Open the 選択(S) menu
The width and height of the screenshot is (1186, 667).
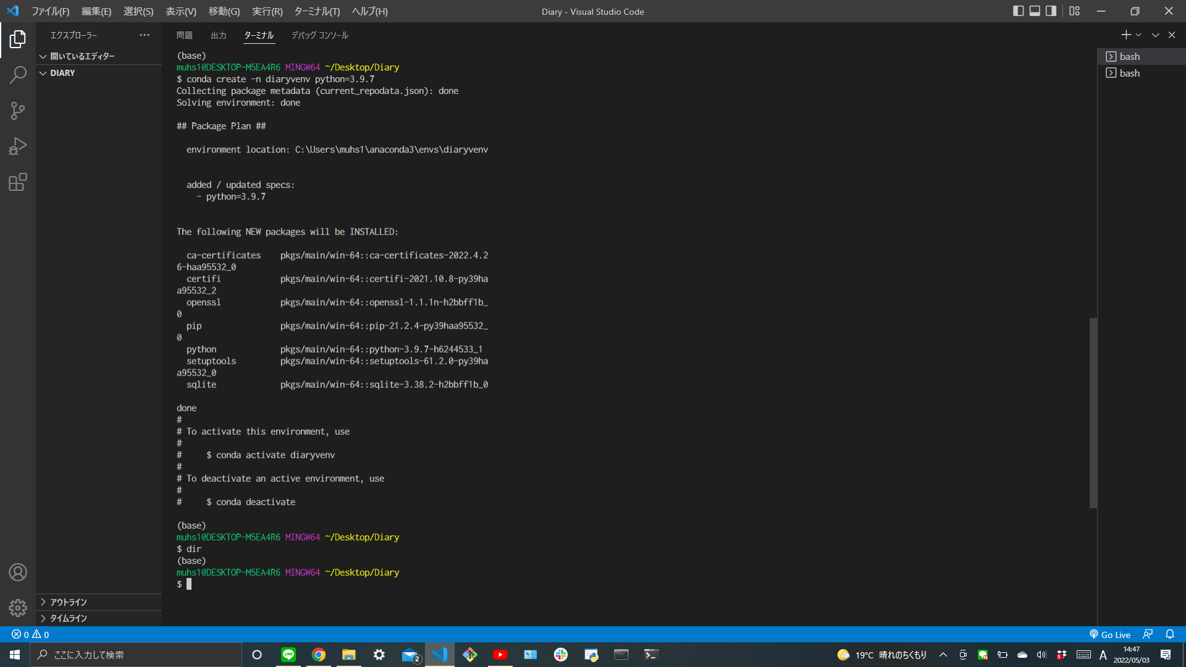[x=138, y=11]
